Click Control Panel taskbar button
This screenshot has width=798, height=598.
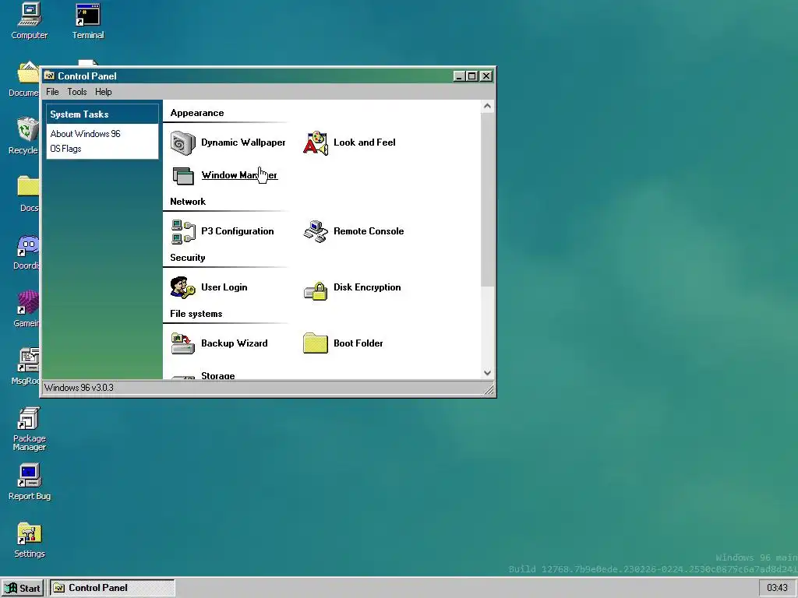(112, 588)
